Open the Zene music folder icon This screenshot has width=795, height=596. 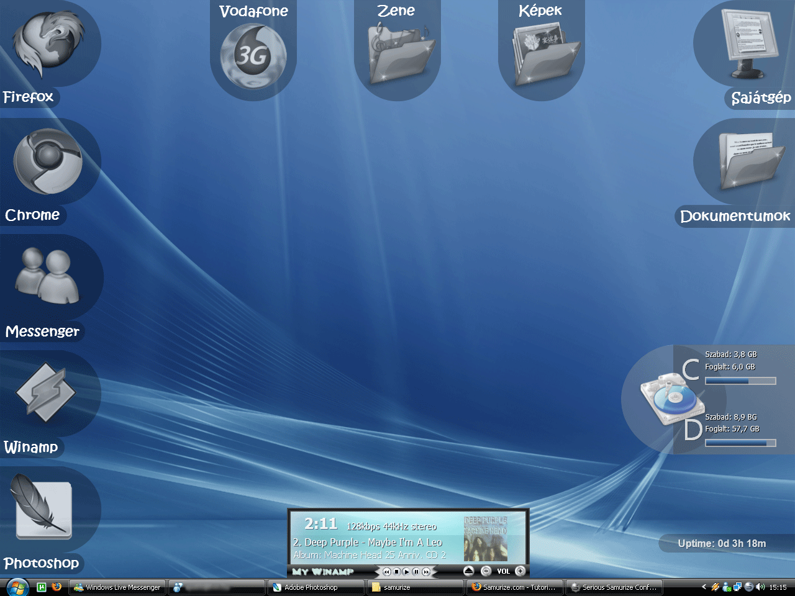click(x=401, y=54)
